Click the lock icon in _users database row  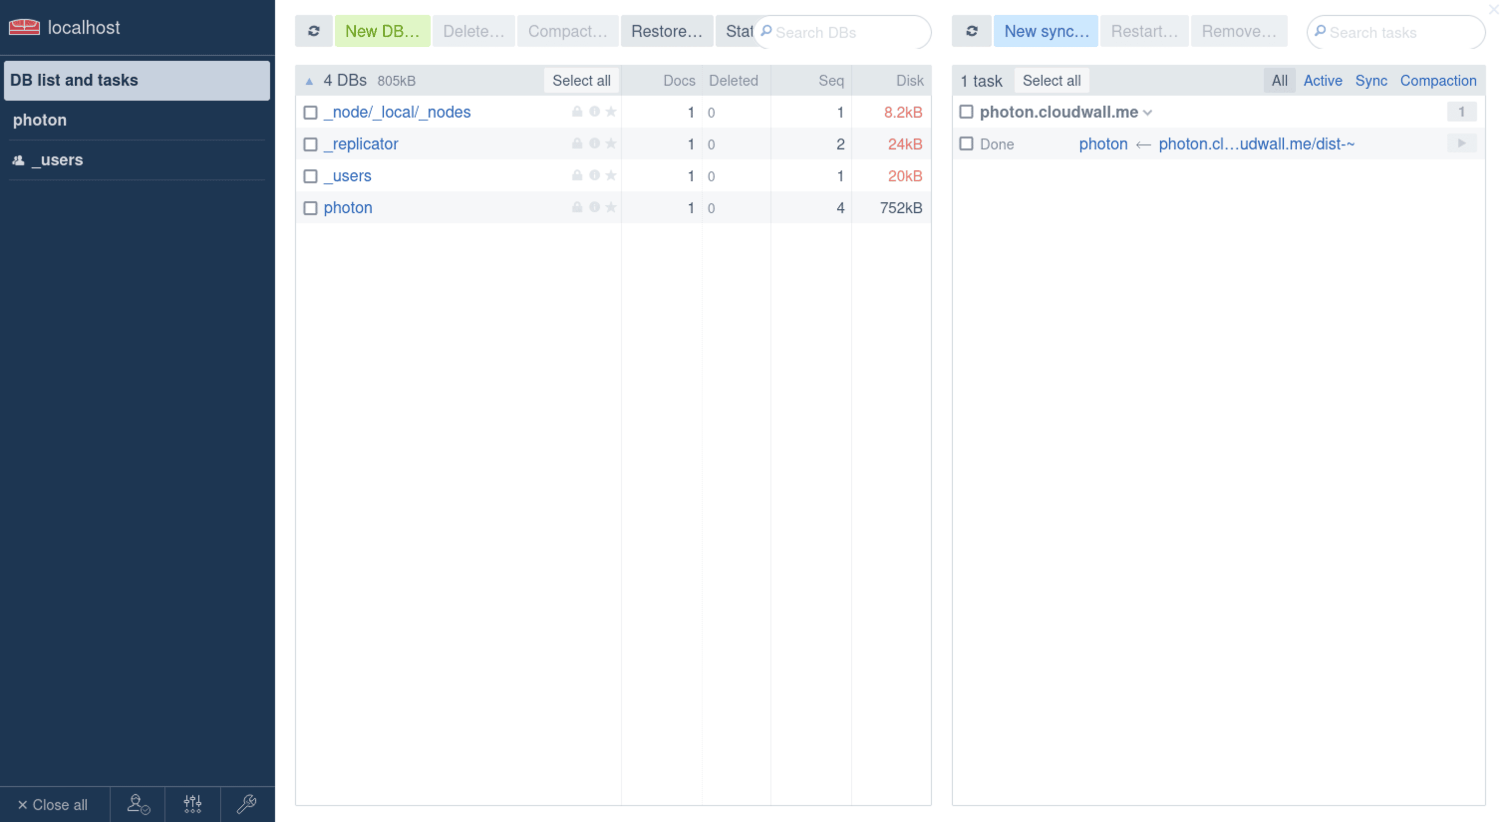click(577, 175)
